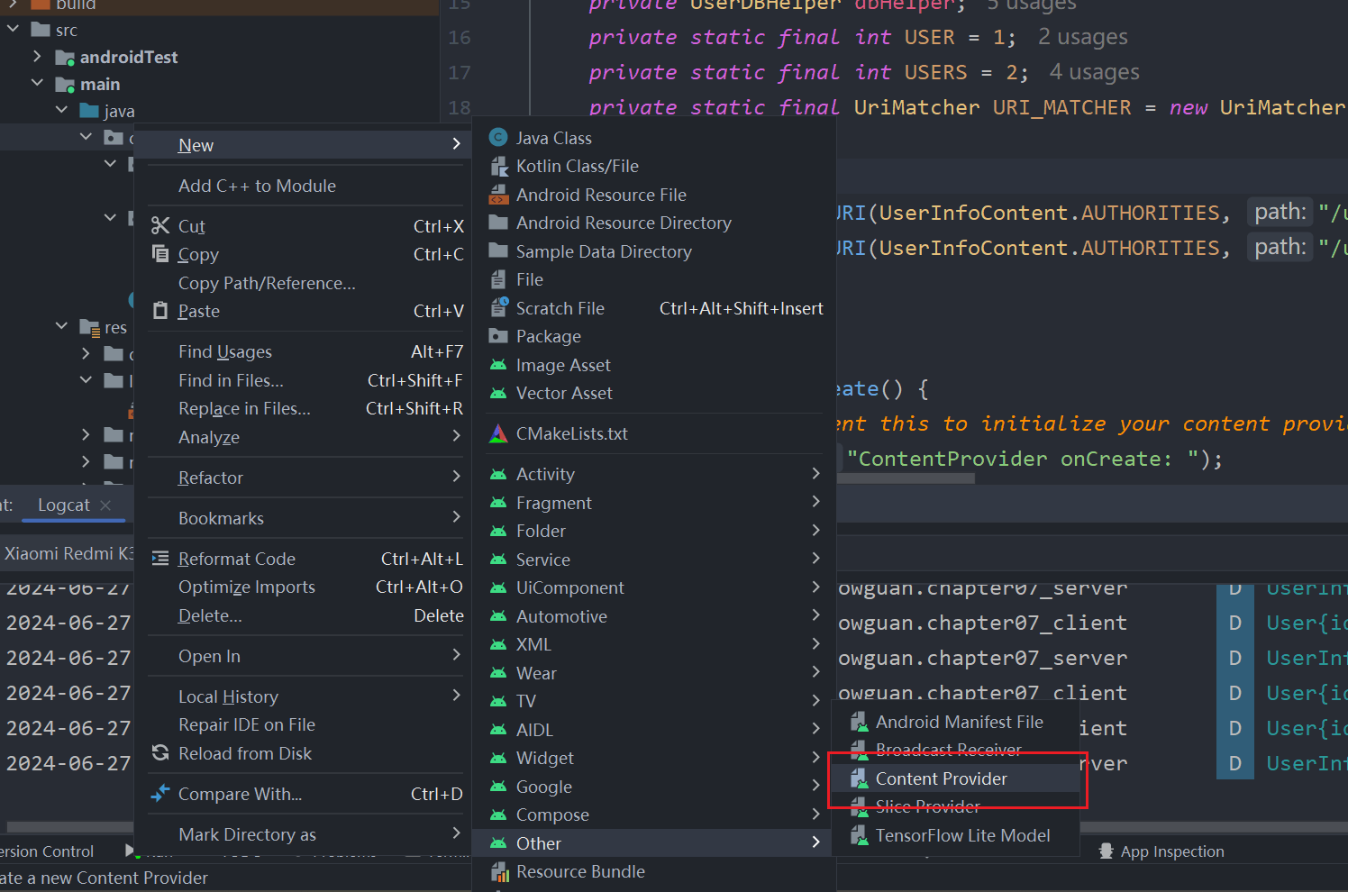Click the Cut scissors icon
This screenshot has height=892, width=1348.
pyautogui.click(x=160, y=225)
